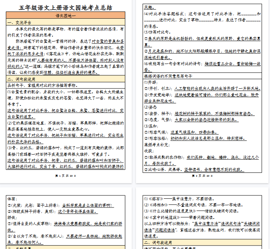Click the 骄傲: label on third page
Viewport: 270px width, 249px height.
click(x=13, y=217)
